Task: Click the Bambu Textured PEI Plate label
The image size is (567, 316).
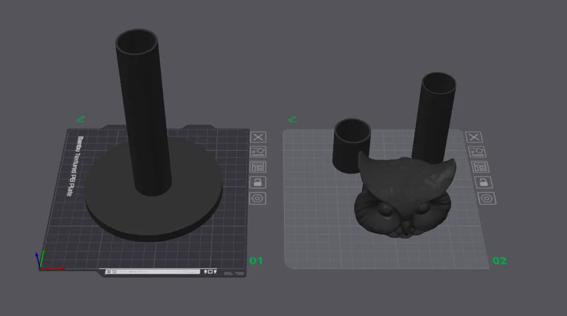Action: 75,166
